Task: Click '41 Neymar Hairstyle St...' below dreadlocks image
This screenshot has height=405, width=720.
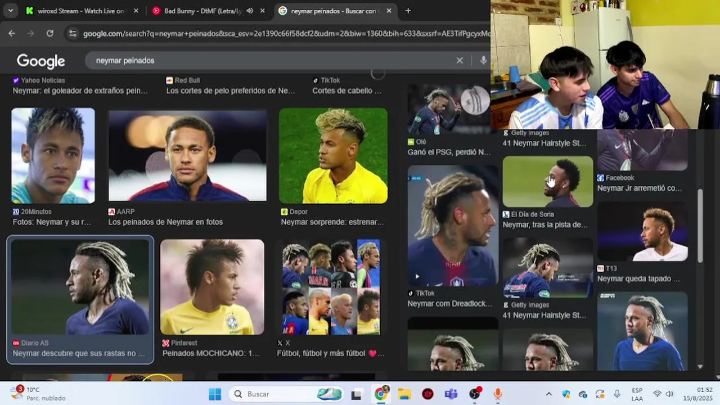Action: tap(544, 315)
